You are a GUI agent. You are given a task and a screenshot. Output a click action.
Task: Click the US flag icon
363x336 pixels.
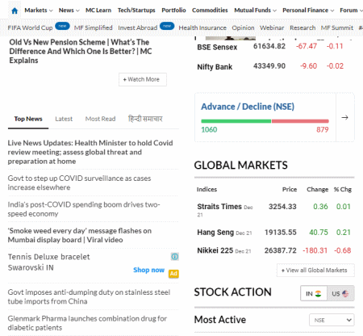(x=345, y=293)
